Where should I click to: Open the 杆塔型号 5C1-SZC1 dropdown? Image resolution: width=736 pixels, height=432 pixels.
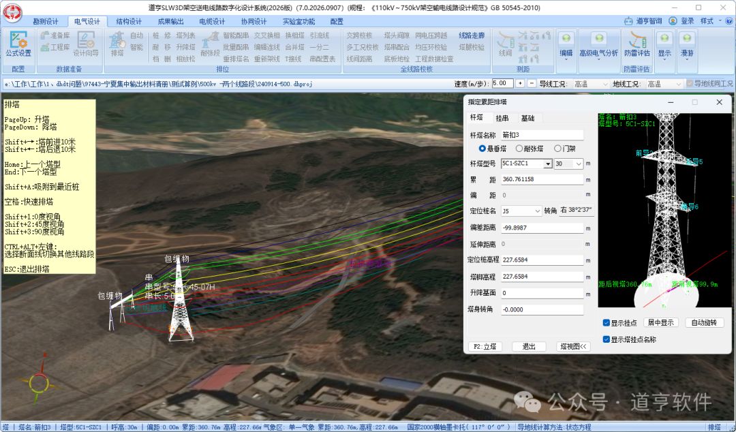547,164
